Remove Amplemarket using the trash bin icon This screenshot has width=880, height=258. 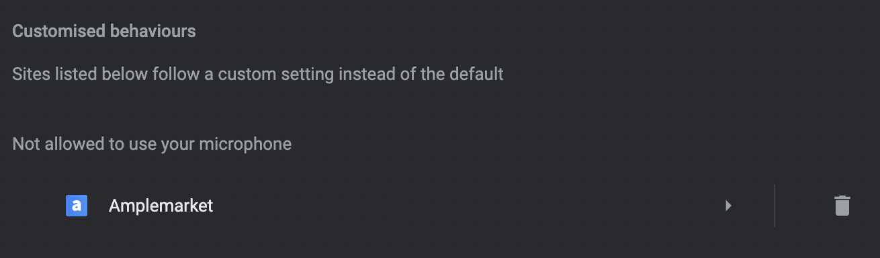click(842, 206)
